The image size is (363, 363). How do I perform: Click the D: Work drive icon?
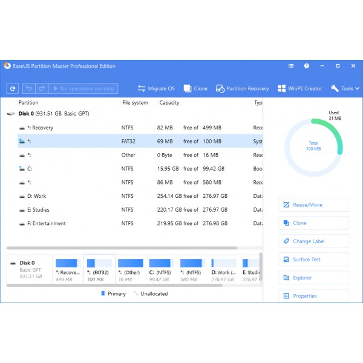(22, 197)
